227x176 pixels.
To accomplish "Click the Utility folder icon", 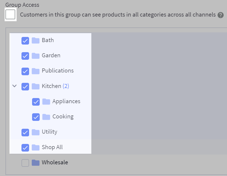I will pos(35,132).
